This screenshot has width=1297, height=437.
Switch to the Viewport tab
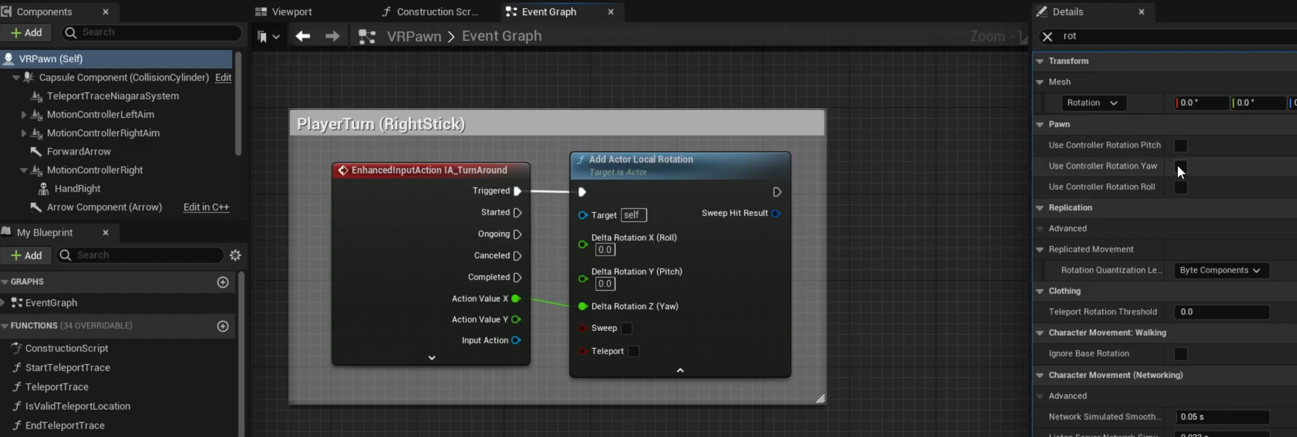291,12
